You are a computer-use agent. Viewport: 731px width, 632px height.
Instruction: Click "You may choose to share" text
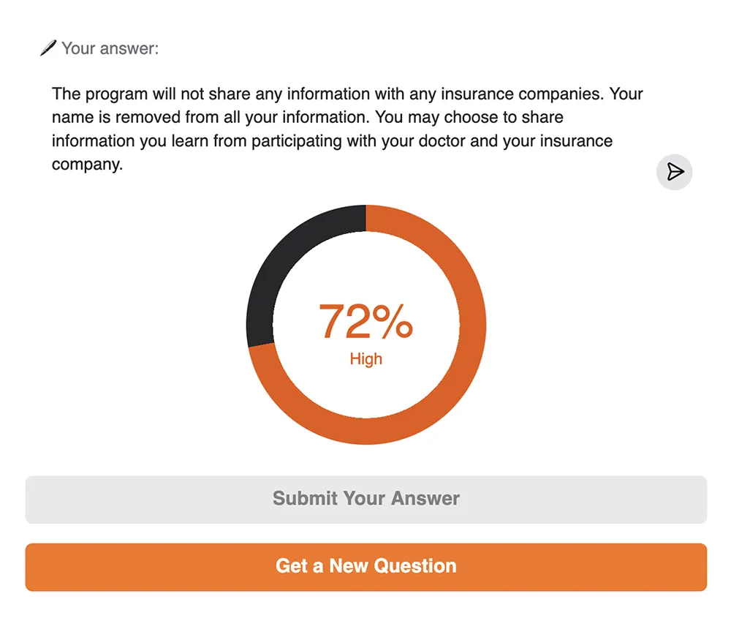pos(469,117)
